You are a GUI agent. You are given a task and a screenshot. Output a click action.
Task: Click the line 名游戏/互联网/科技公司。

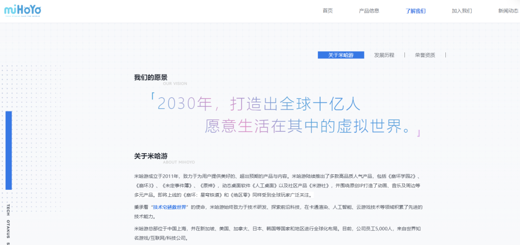(161, 238)
